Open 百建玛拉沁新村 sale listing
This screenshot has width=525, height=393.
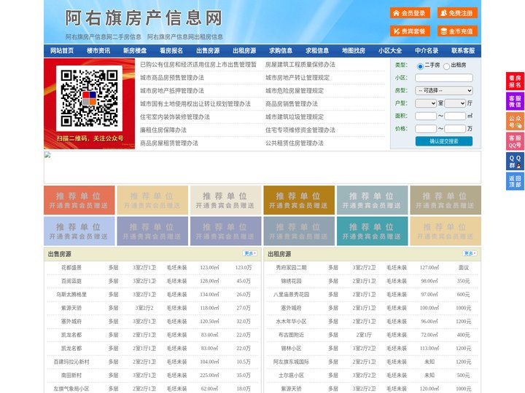click(71, 362)
